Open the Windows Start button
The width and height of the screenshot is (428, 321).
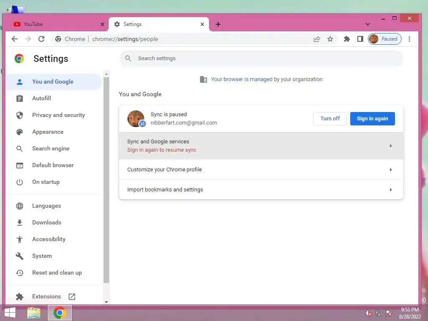pos(10,313)
